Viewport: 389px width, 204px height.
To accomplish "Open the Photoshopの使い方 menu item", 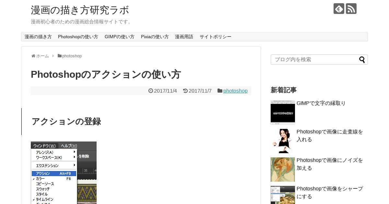I will 78,37.
